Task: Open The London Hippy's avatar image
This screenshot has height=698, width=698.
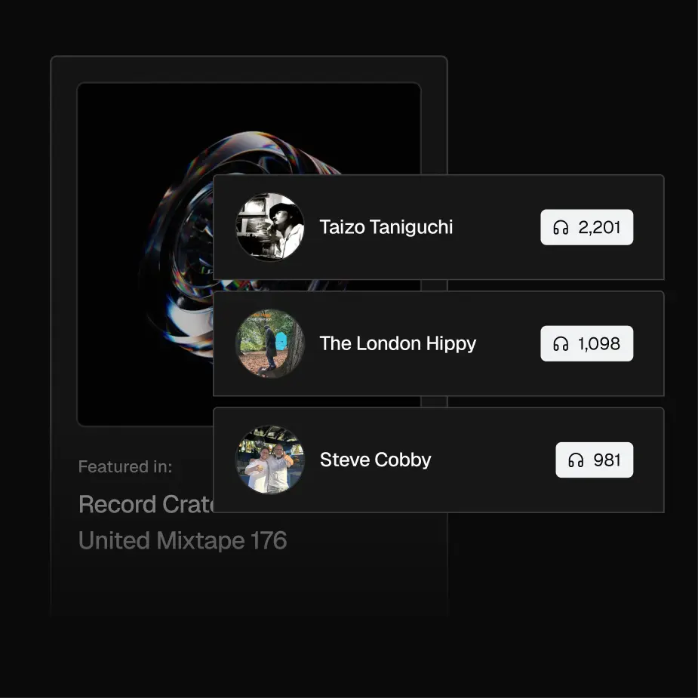Action: coord(269,343)
